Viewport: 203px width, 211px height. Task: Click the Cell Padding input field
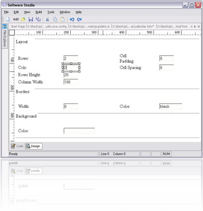[x=166, y=58]
